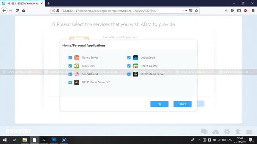This screenshot has height=144, width=257.
Task: Close the 192.168.1.187 tab
Action: (42, 3)
